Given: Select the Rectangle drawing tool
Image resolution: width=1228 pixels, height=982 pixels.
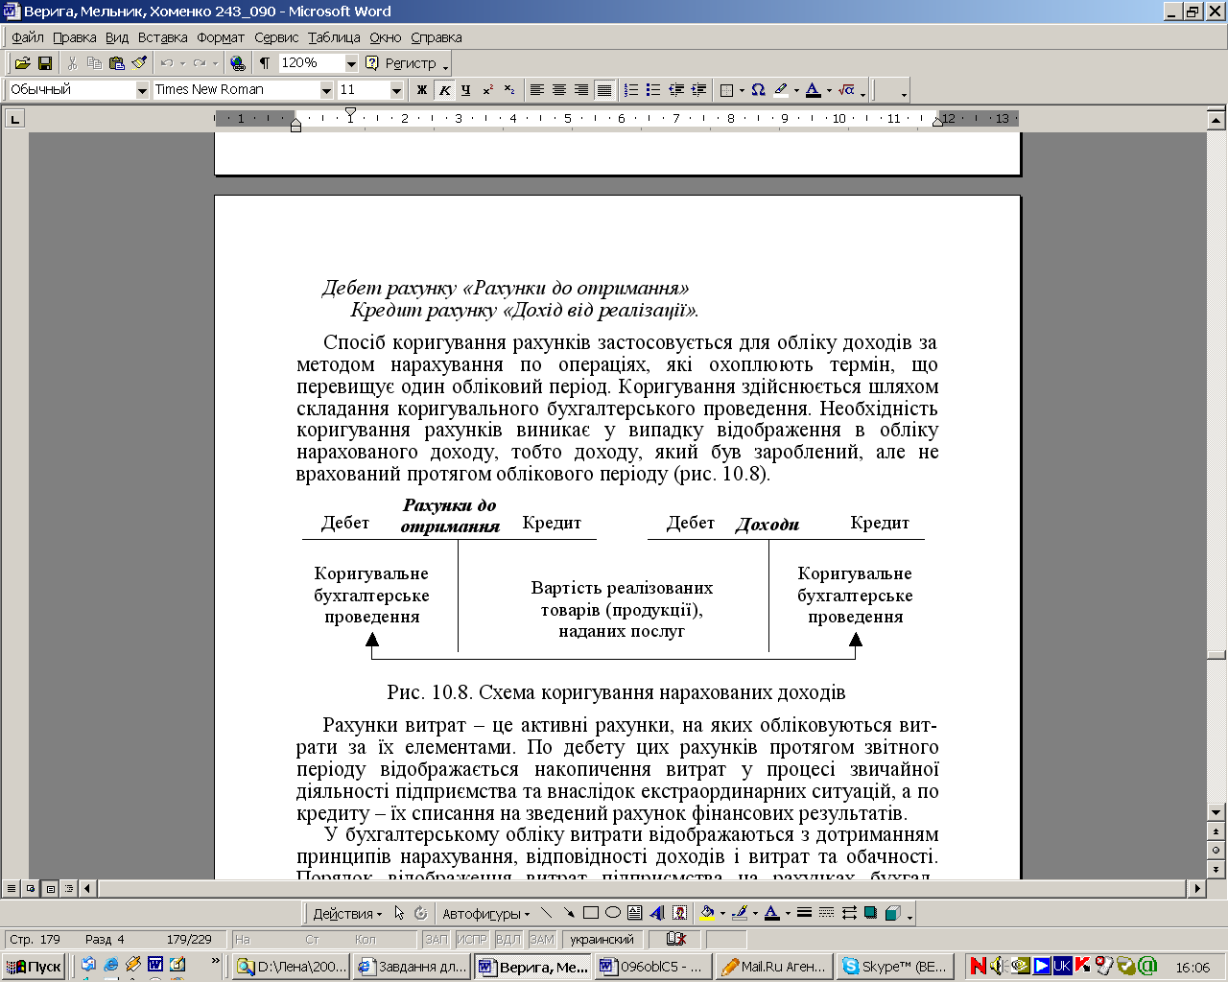Looking at the screenshot, I should [591, 913].
